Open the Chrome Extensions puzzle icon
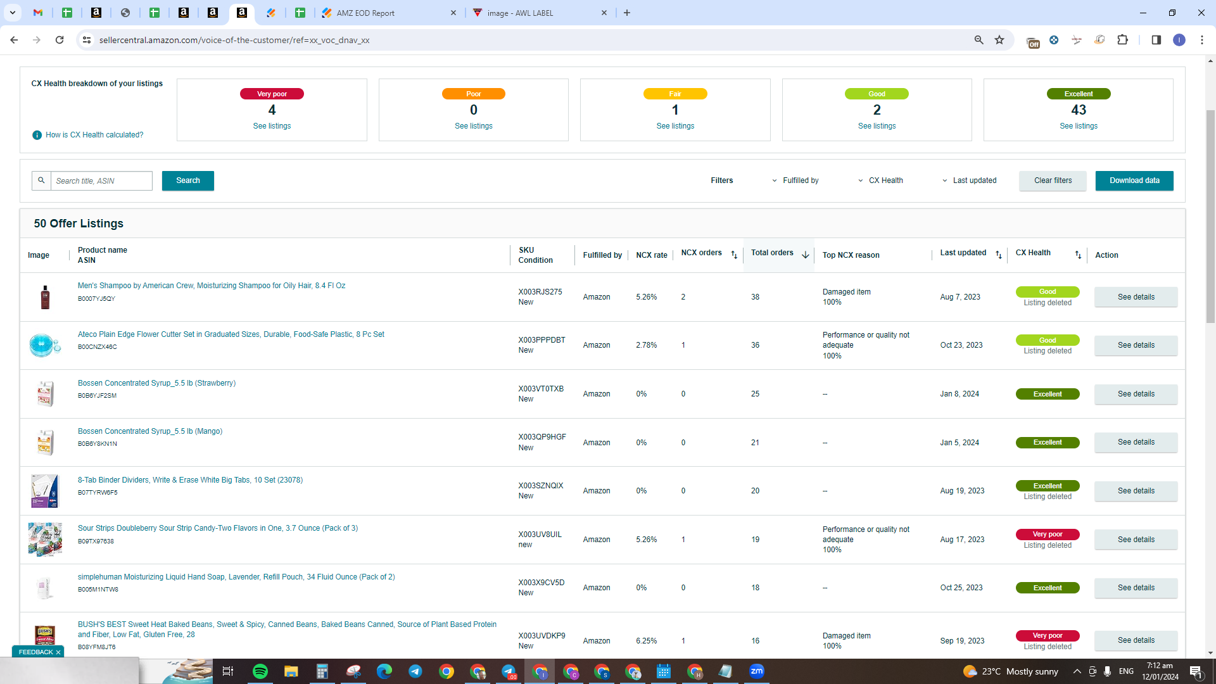The width and height of the screenshot is (1216, 684). click(1123, 40)
